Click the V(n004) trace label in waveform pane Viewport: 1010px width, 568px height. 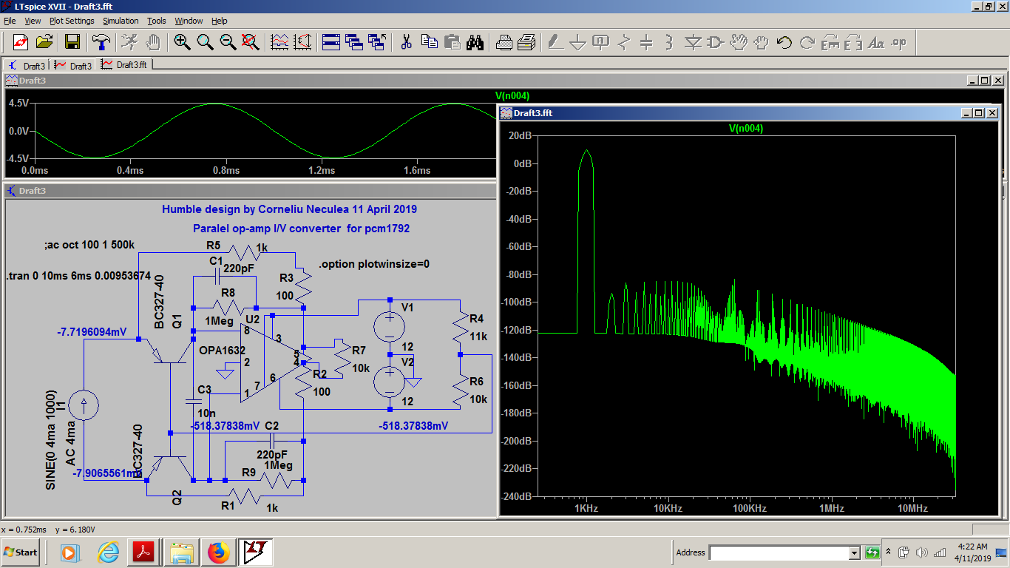(512, 95)
